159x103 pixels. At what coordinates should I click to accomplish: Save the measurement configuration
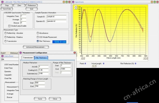pos(40,99)
